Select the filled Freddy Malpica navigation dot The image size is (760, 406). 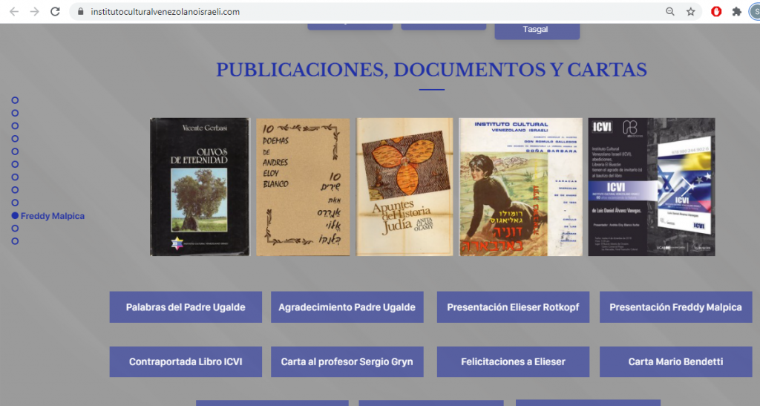click(15, 216)
